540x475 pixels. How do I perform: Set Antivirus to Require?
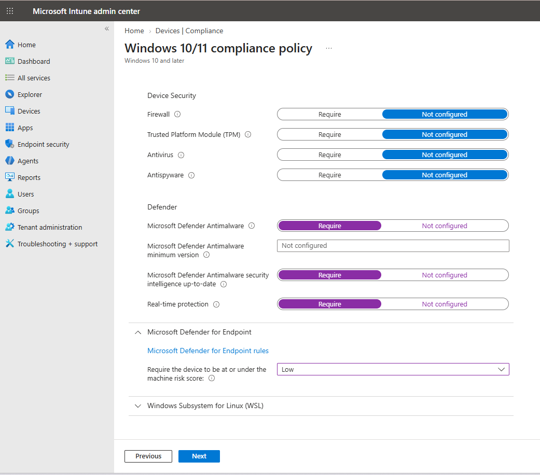click(329, 155)
